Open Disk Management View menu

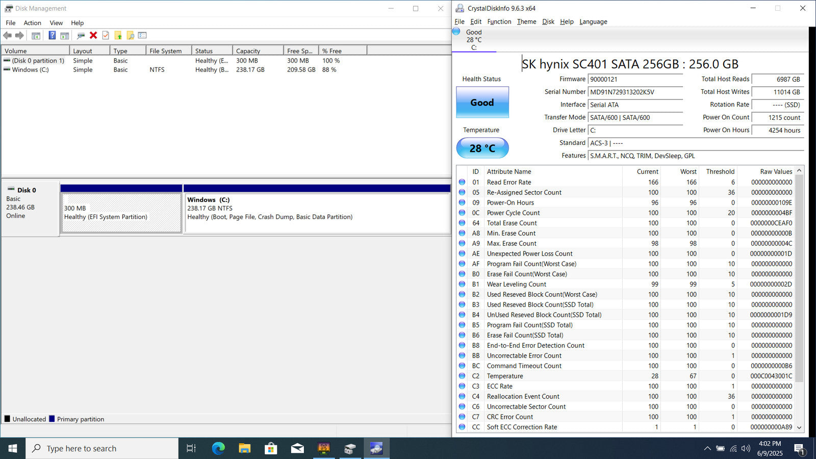(x=56, y=23)
